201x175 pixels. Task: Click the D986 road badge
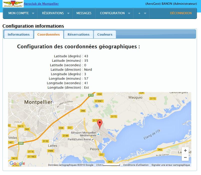51,151
